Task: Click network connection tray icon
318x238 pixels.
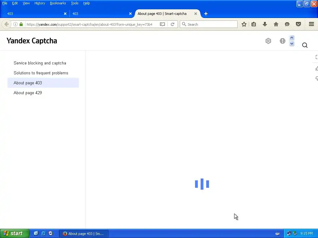Action: coord(289,234)
